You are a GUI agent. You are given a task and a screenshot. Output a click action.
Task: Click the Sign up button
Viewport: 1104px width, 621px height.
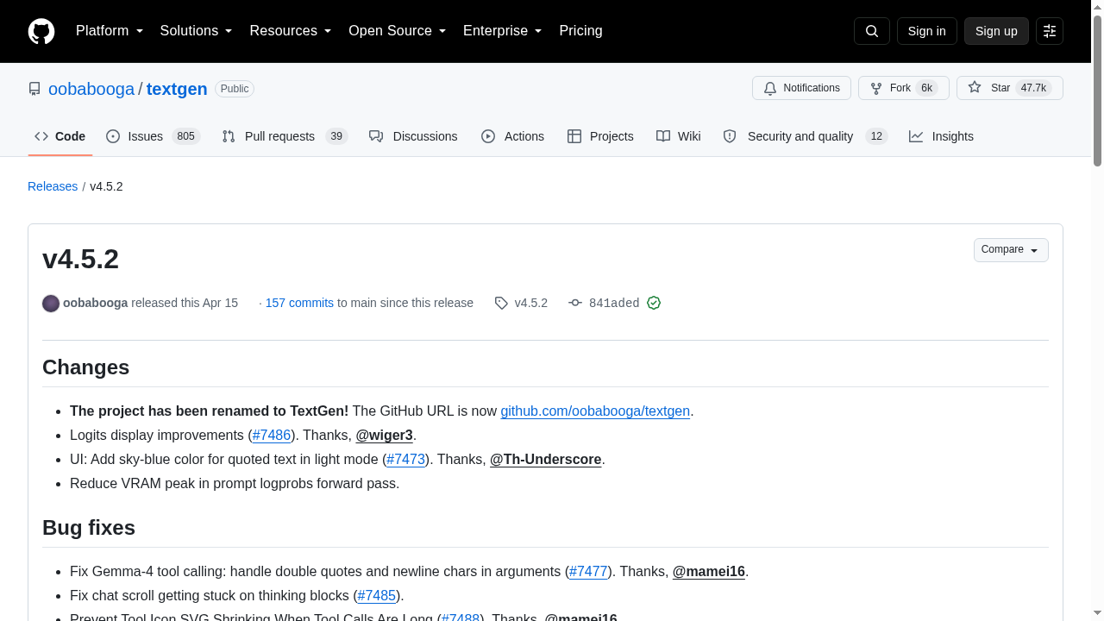tap(996, 31)
